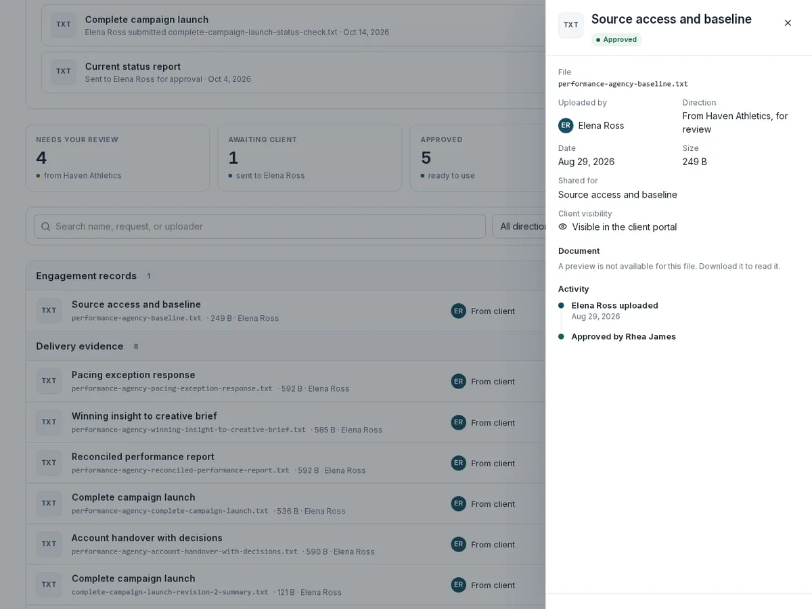
Task: Open the row with performance-agency-complete-campaign-launch.txt
Action: coord(286,504)
